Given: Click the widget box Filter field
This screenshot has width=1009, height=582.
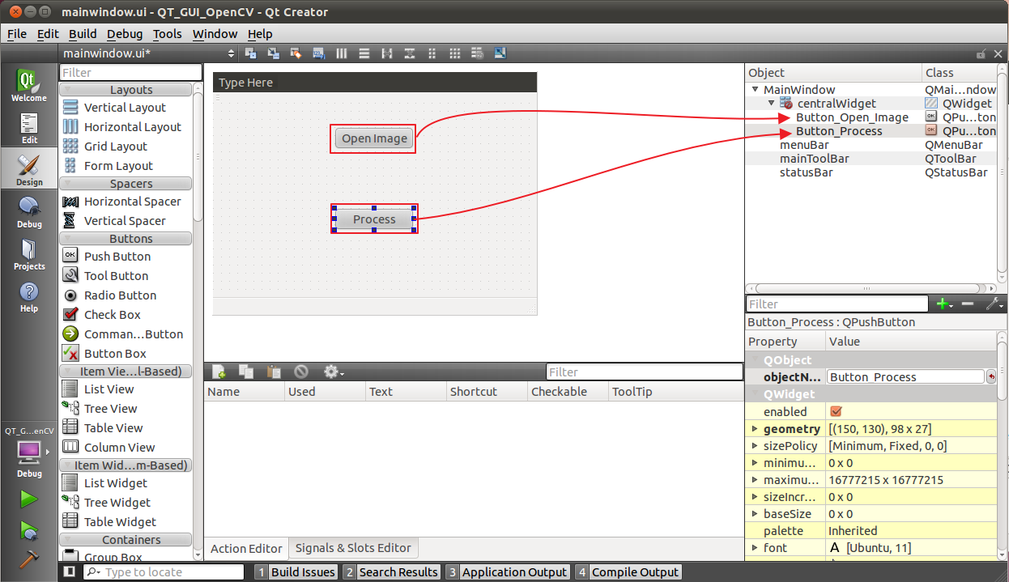Looking at the screenshot, I should (130, 73).
